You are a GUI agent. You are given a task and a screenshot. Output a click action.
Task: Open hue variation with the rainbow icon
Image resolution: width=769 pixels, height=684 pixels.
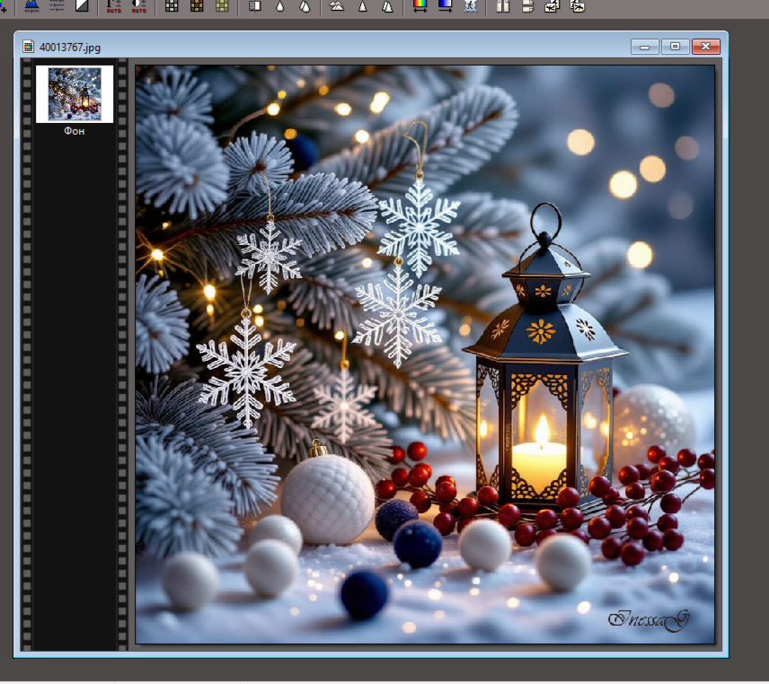(420, 5)
